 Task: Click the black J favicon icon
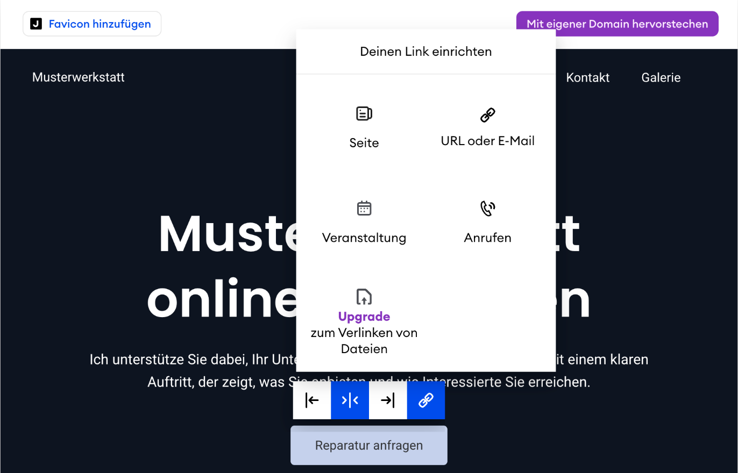pos(36,24)
